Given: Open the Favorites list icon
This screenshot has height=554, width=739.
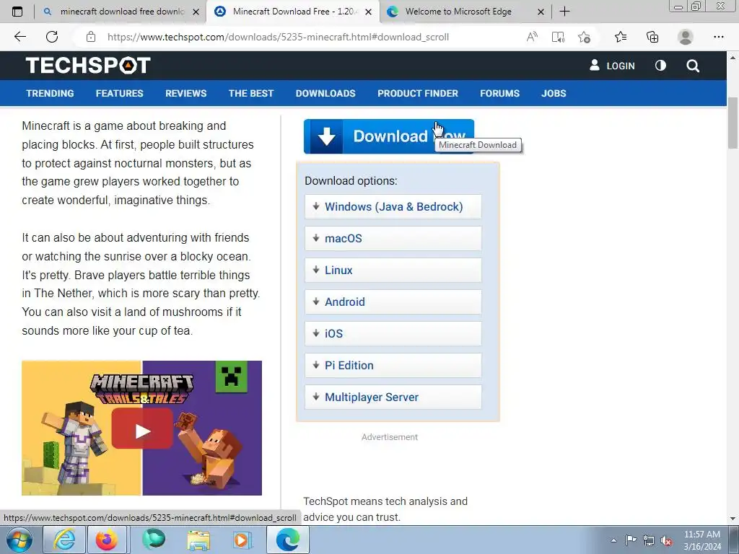Looking at the screenshot, I should coord(621,37).
